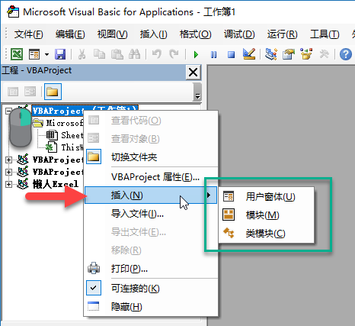Screen dimensions: 355x326
Task: Click the Paste clipboard icon
Action: click(x=117, y=54)
